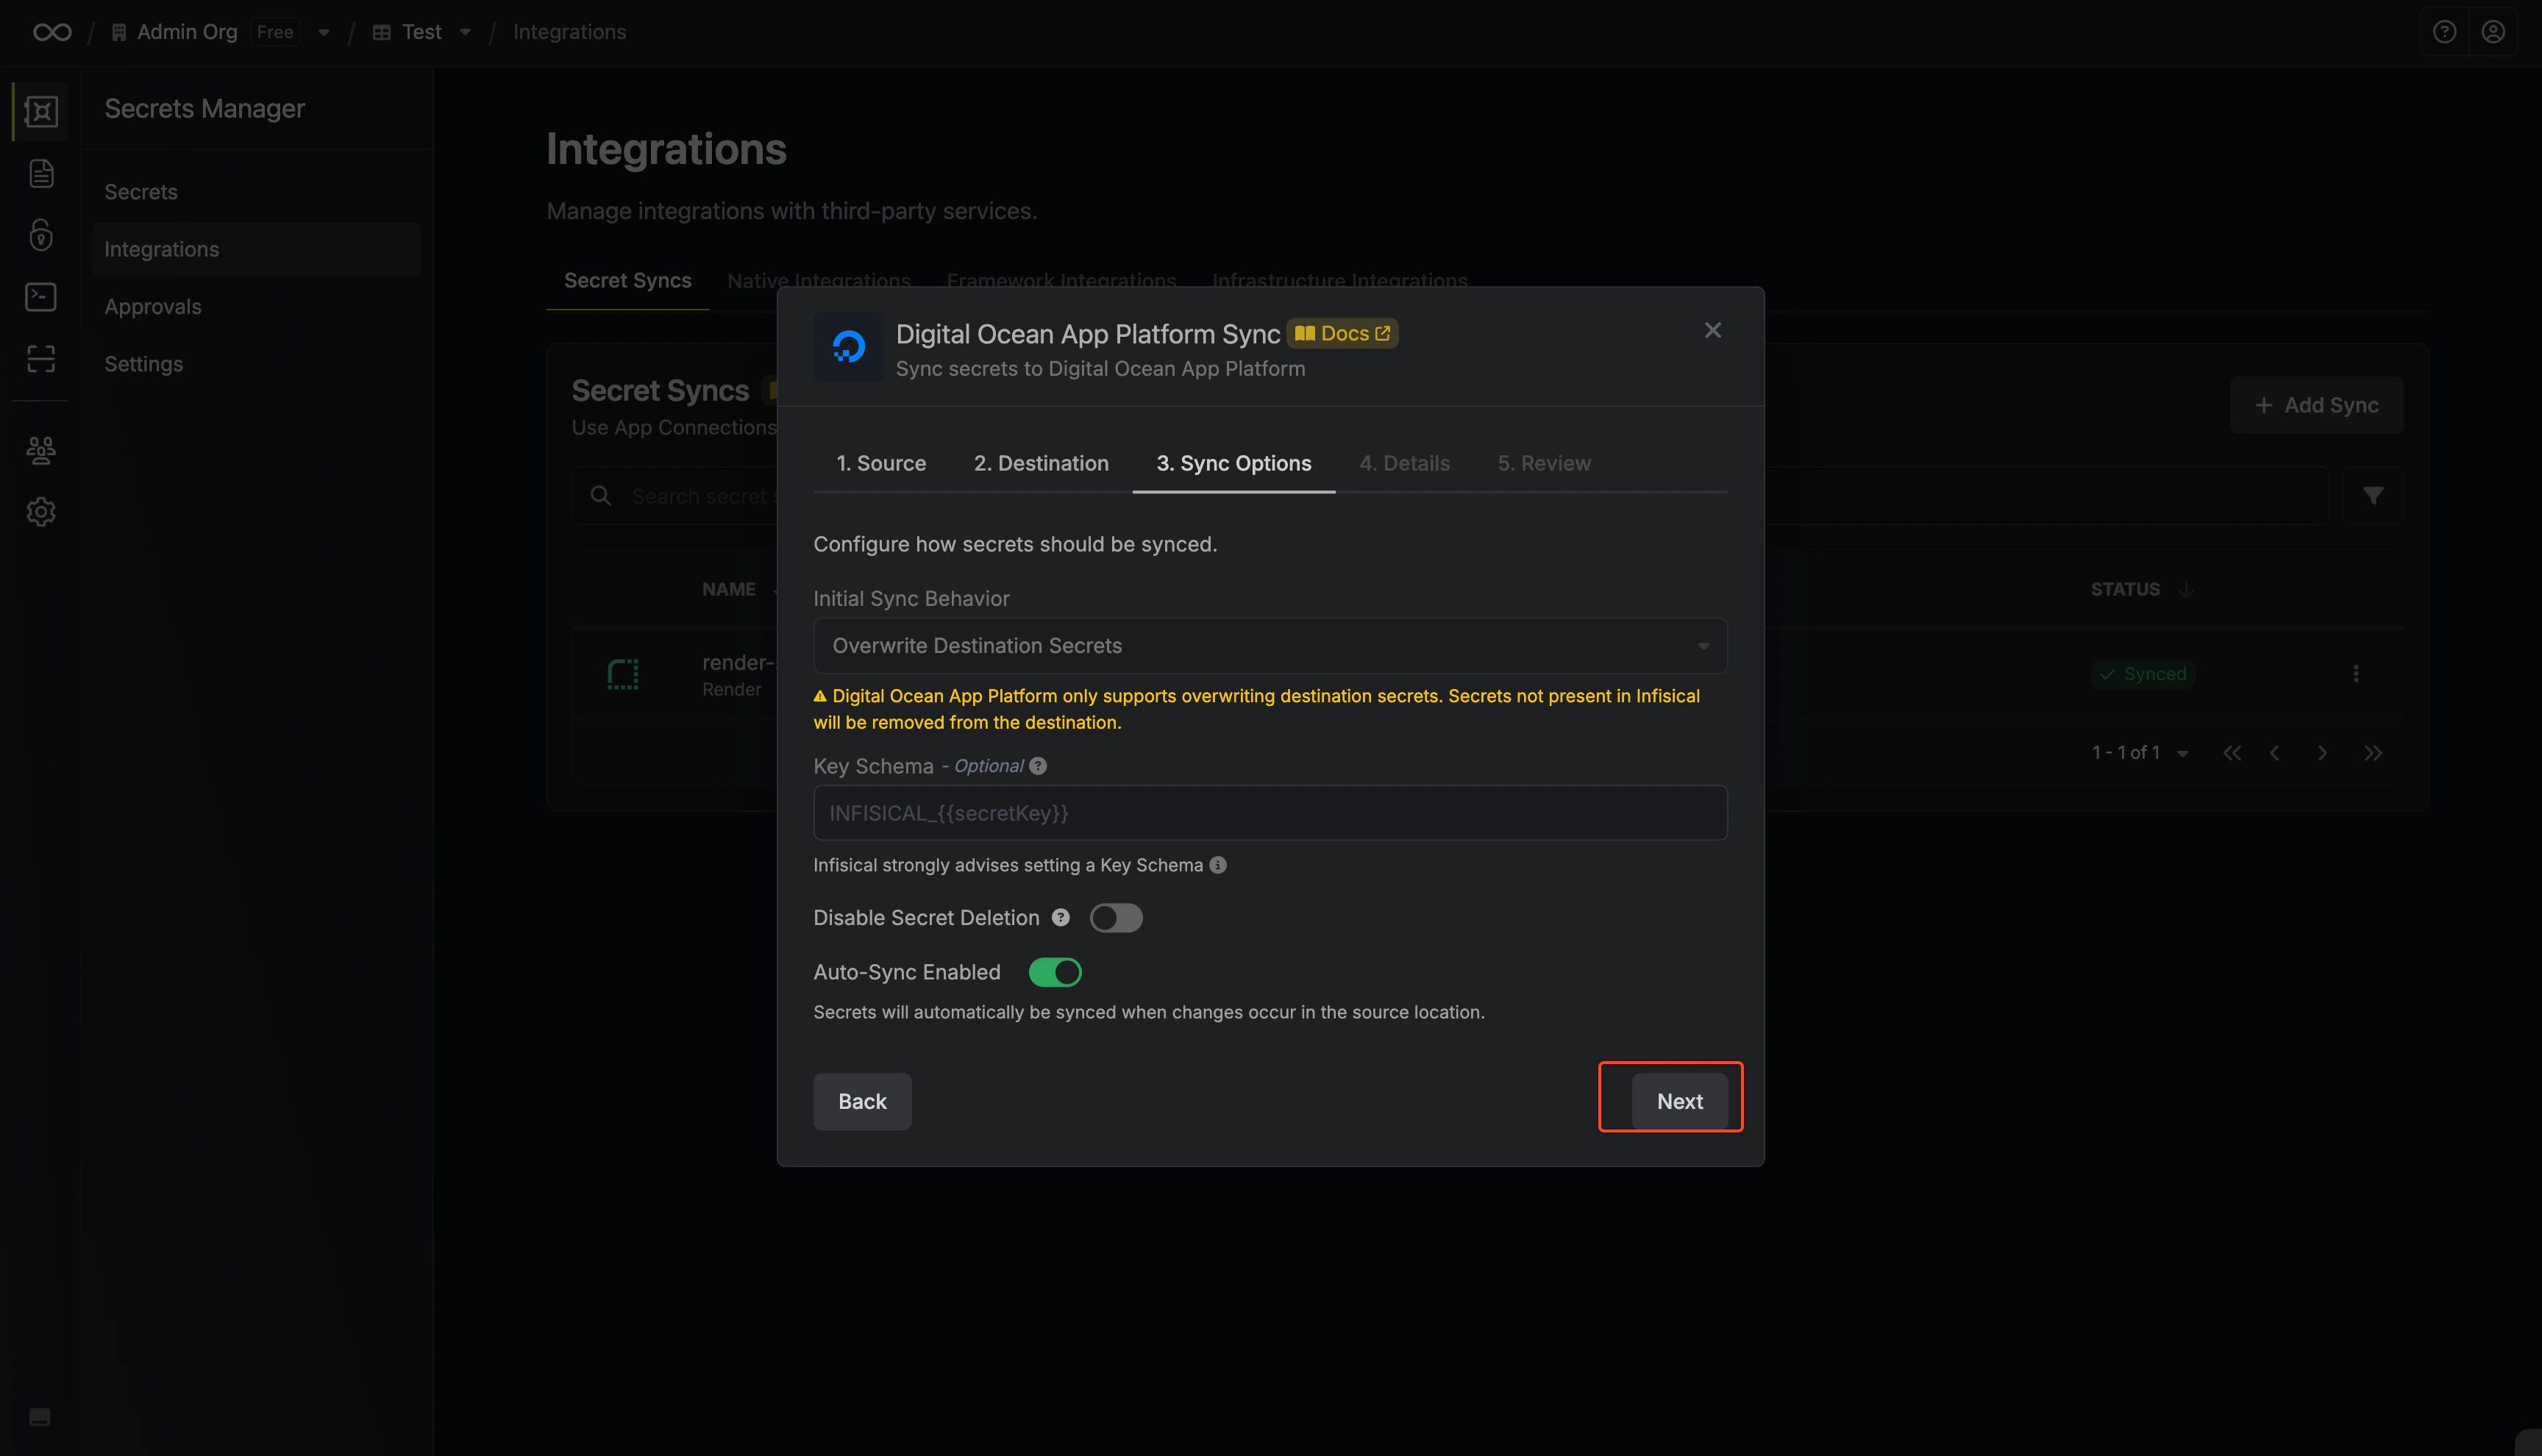Open the SSH terminal sidebar icon
Image resolution: width=2542 pixels, height=1456 pixels.
tap(41, 297)
